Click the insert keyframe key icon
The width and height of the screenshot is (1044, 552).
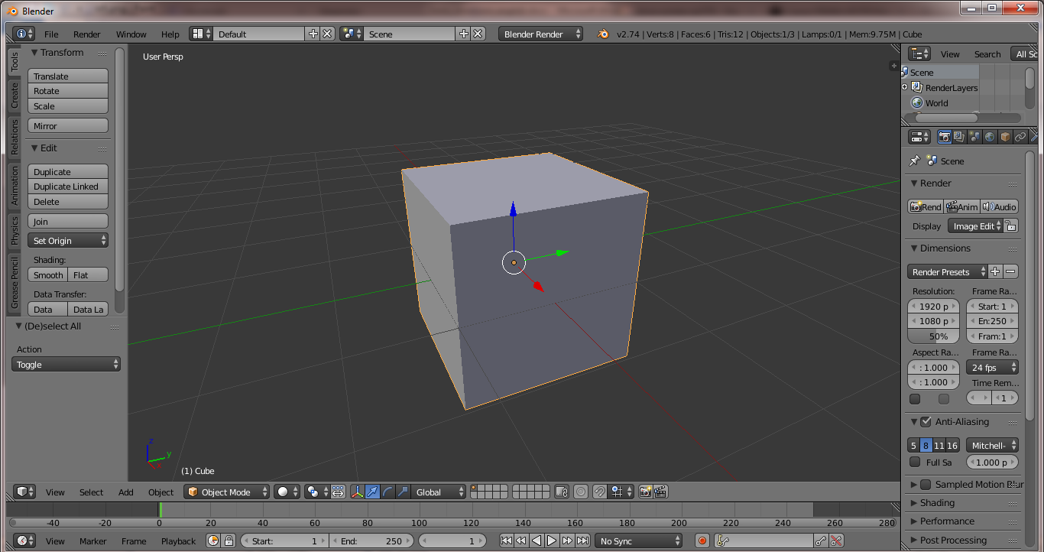821,541
